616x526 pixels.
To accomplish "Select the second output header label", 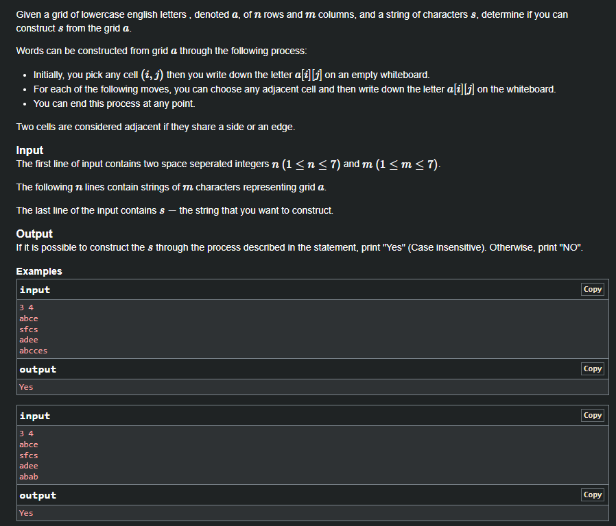I will click(37, 495).
